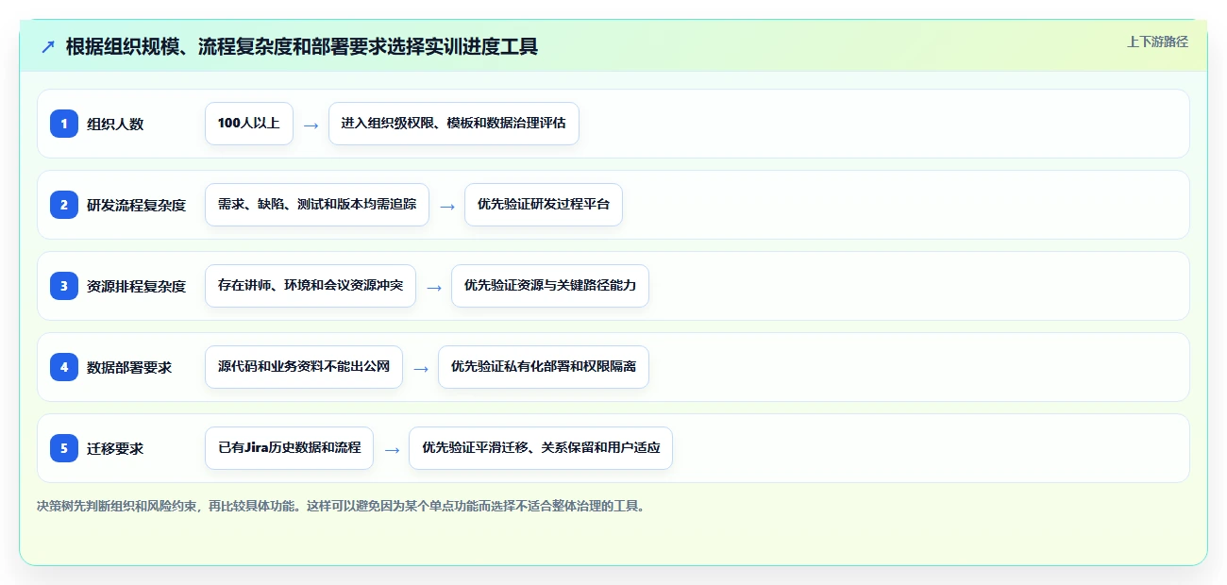Select step number badge 1
This screenshot has width=1227, height=585.
pyautogui.click(x=64, y=124)
